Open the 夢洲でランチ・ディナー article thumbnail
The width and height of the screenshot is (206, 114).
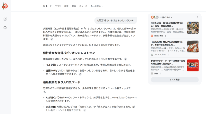pyautogui.click(x=193, y=65)
